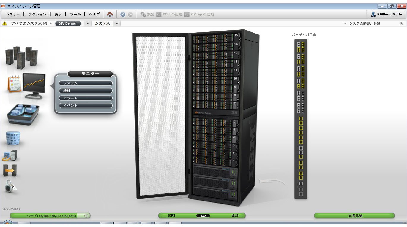Go to the home view via house icon
The width and height of the screenshot is (407, 227).
pos(110,14)
